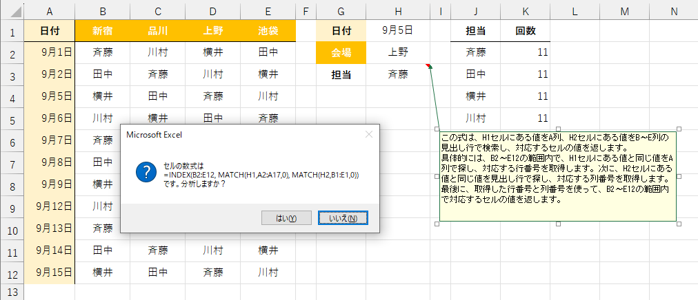Image resolution: width=698 pixels, height=300 pixels.
Task: Select the 9月1日 date cell
Action: coord(50,53)
